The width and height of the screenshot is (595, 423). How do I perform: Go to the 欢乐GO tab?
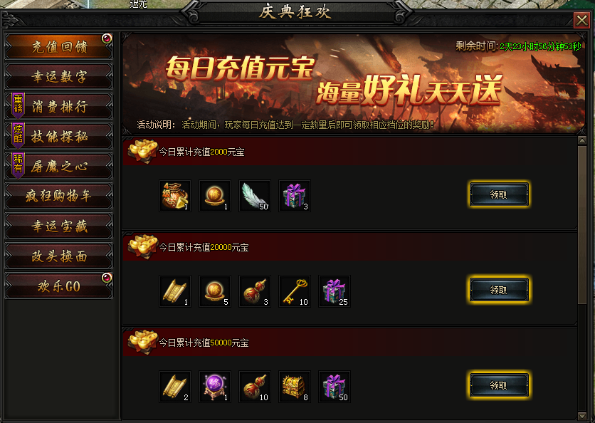click(59, 286)
